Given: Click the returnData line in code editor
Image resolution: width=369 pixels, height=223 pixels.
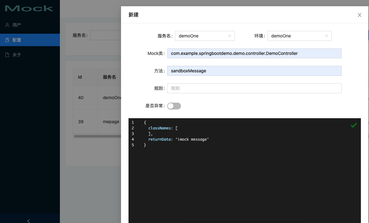Looking at the screenshot, I should 178,139.
